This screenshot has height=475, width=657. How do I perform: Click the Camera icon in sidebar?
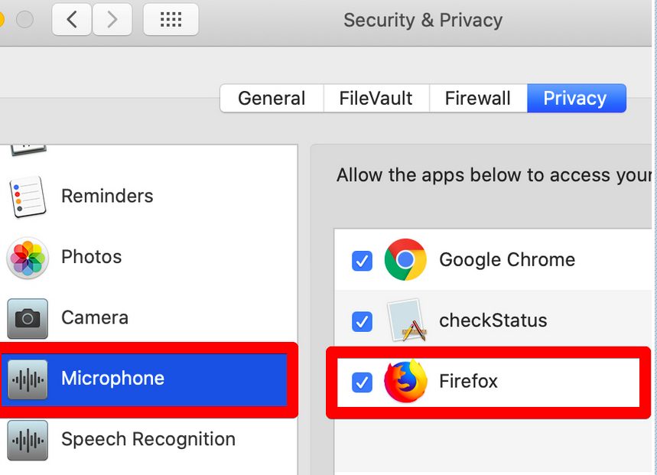[x=28, y=318]
